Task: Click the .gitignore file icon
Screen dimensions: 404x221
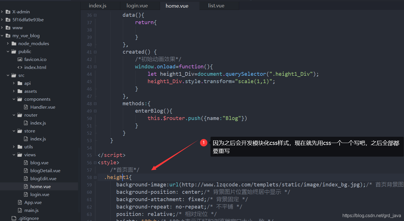Action: click(14, 218)
